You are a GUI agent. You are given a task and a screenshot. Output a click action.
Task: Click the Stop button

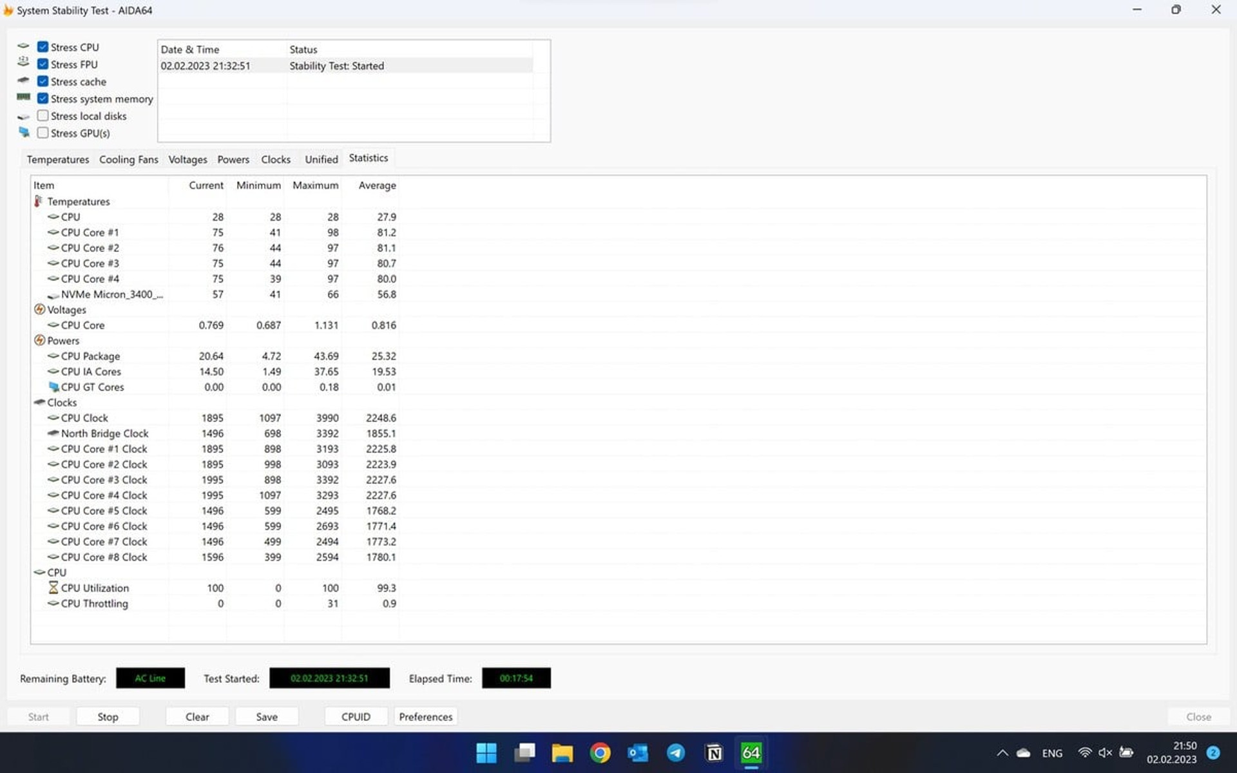tap(108, 716)
